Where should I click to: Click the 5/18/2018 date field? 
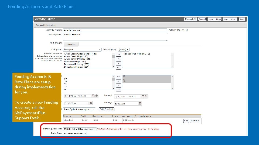point(76,103)
